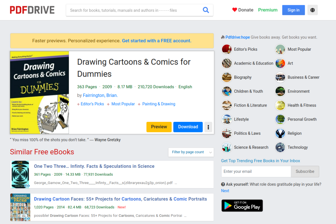Image resolution: width=336 pixels, height=224 pixels.
Task: Click the Get Top Trending Free Books heading
Action: pos(261,161)
